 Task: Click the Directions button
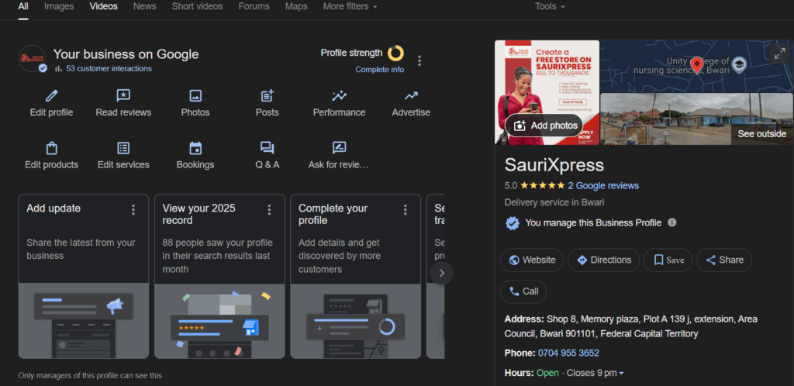[x=603, y=260]
